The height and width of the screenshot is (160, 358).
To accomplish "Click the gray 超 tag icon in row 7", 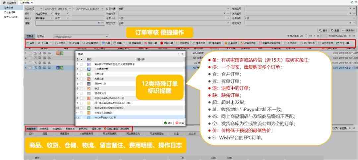I will point(89,93).
